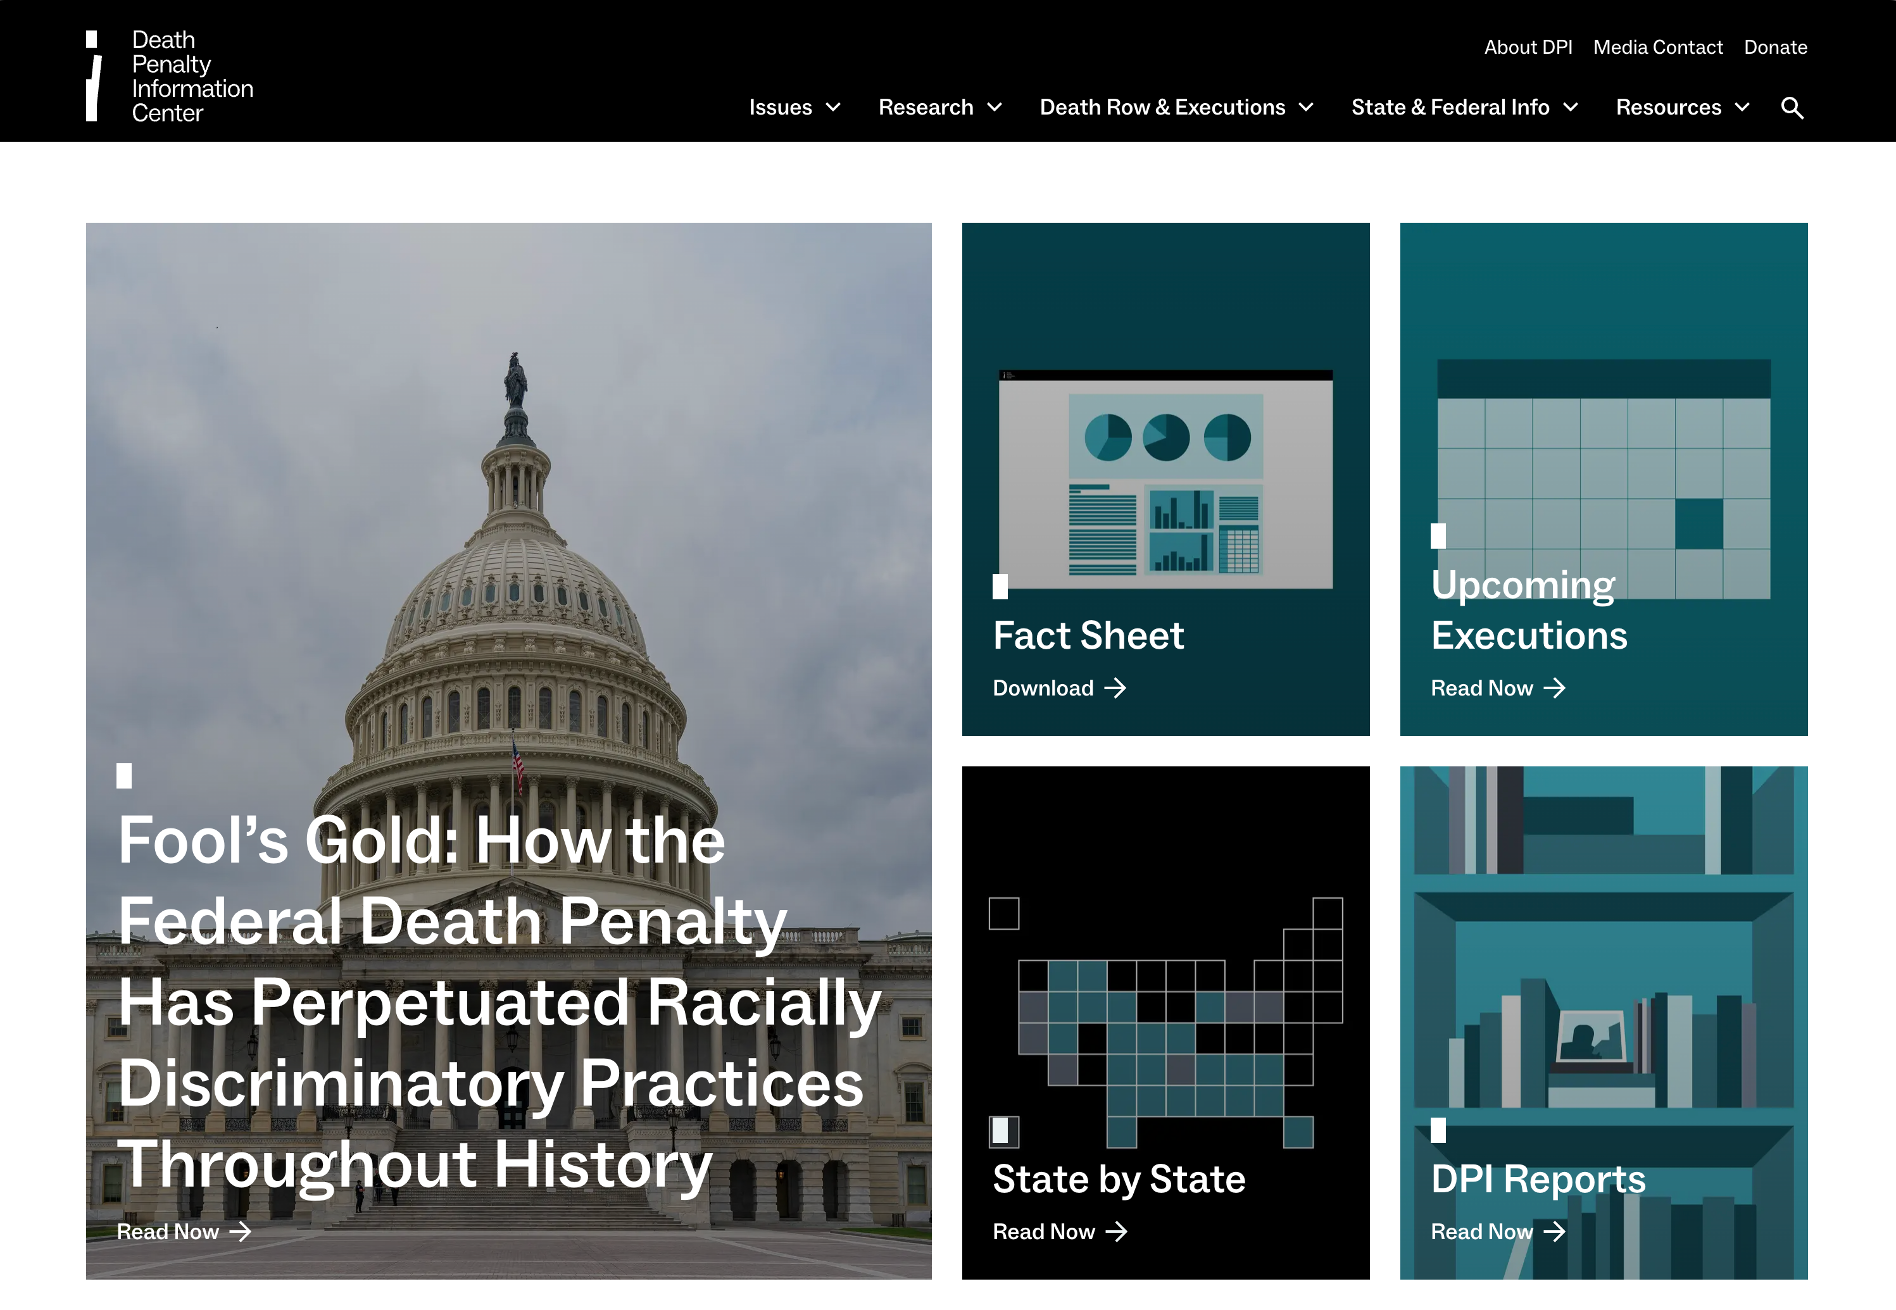This screenshot has height=1310, width=1896.
Task: Click the search magnifier icon
Action: click(x=1792, y=108)
